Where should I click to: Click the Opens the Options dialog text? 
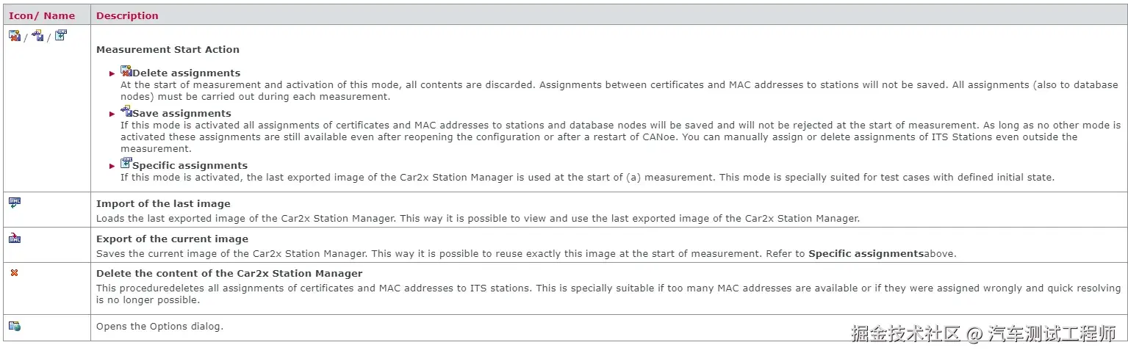click(159, 327)
